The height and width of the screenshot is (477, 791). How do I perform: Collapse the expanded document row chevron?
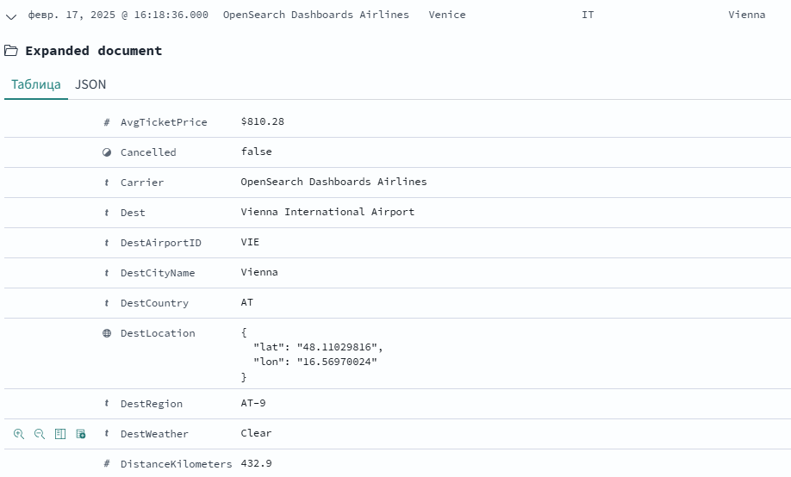[x=11, y=15]
